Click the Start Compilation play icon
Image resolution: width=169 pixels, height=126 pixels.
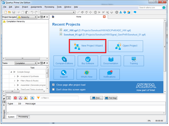[99, 12]
